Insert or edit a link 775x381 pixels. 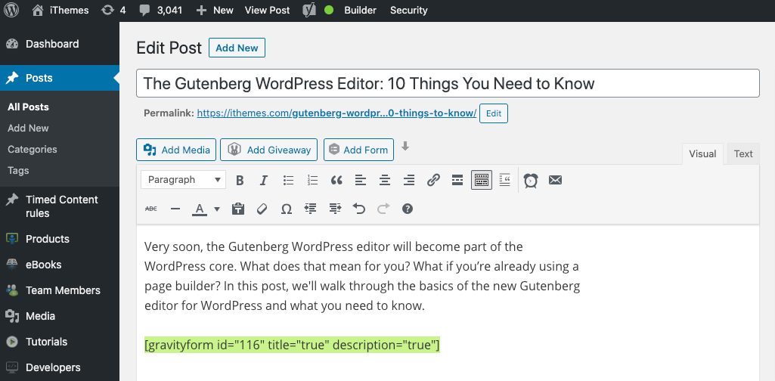(x=433, y=181)
